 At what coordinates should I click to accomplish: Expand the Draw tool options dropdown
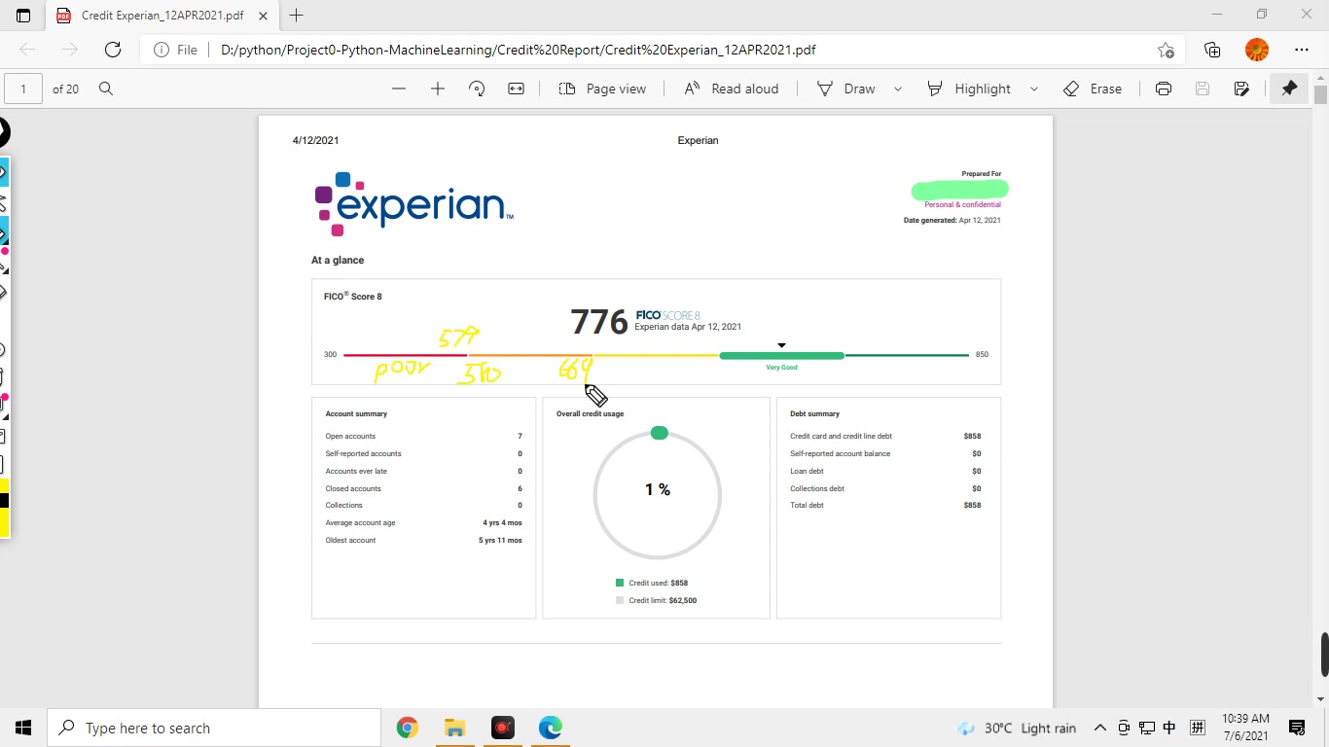(898, 89)
